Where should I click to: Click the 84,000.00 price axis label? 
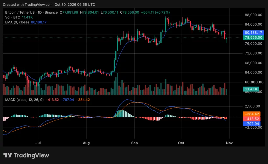(x=253, y=24)
